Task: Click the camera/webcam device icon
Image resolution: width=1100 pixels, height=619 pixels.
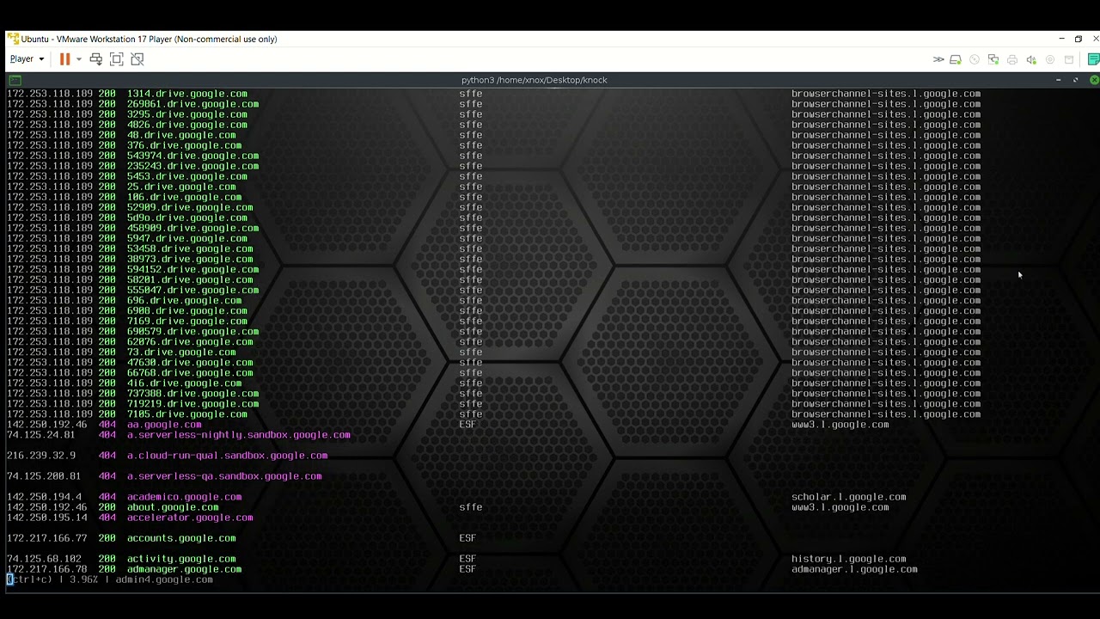Action: tap(1050, 59)
